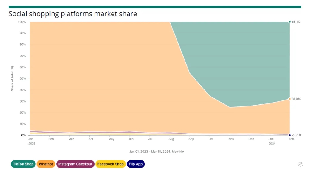This screenshot has width=322, height=170.
Task: Hide the Instagram Checkout series
Action: click(75, 164)
